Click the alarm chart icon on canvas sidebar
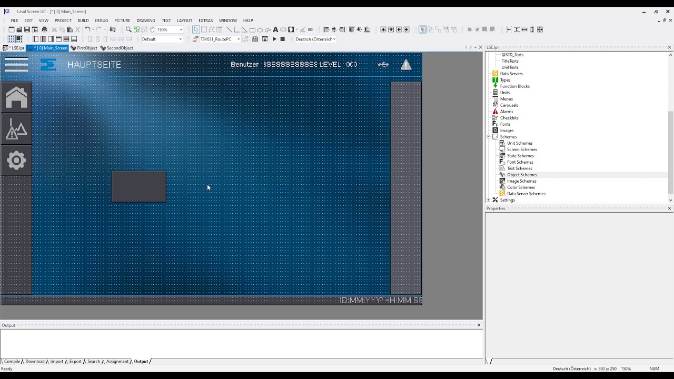Screen dimensions: 674x379 click(x=16, y=129)
